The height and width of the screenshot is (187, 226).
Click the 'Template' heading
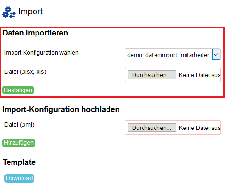click(x=19, y=163)
